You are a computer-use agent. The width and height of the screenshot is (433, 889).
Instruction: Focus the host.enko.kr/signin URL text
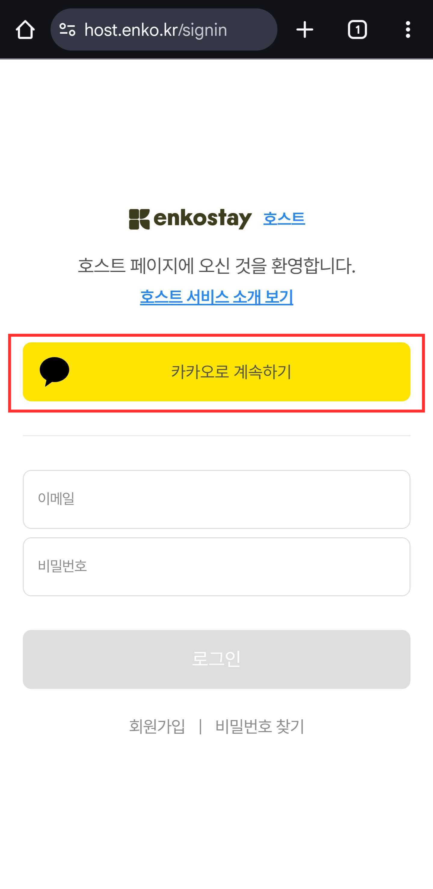(155, 30)
